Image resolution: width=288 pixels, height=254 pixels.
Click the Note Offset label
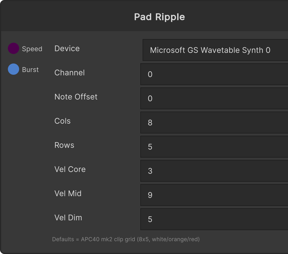click(76, 97)
